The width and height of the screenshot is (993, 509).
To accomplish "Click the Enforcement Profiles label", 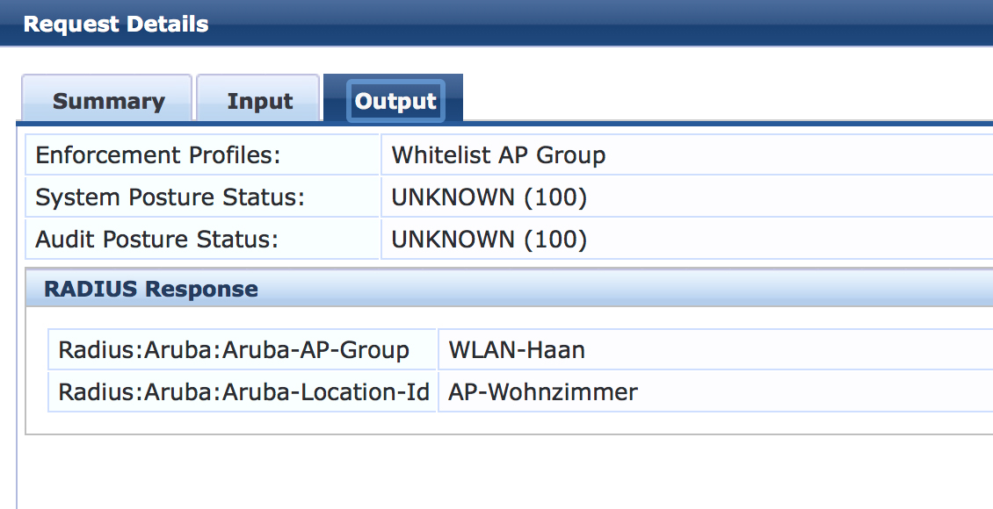I will tap(158, 155).
